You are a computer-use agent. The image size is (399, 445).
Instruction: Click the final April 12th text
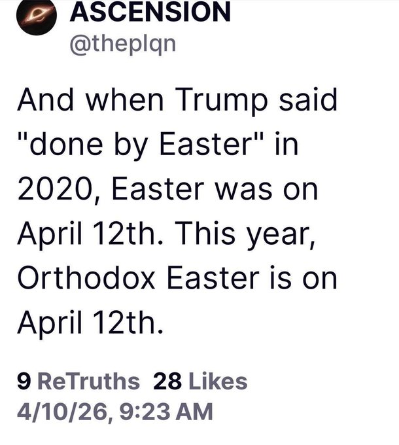click(88, 323)
